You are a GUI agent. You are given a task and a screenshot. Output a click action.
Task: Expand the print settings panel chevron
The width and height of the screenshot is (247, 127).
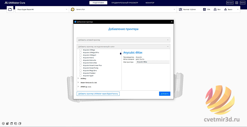[x=238, y=9]
